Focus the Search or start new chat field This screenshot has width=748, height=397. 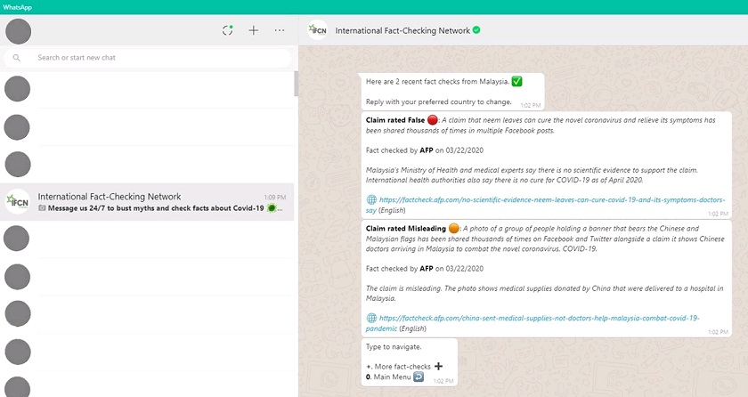pos(148,58)
